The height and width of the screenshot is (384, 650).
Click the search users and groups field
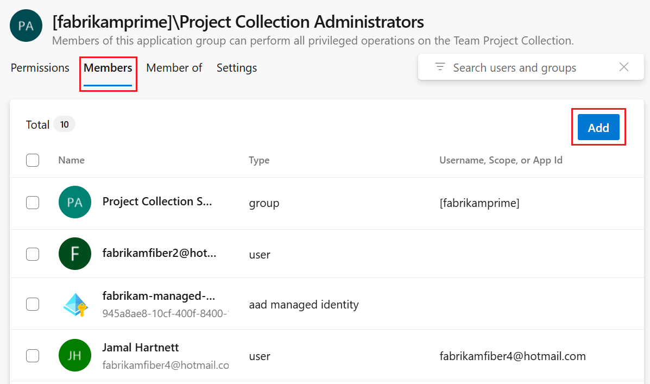[515, 67]
